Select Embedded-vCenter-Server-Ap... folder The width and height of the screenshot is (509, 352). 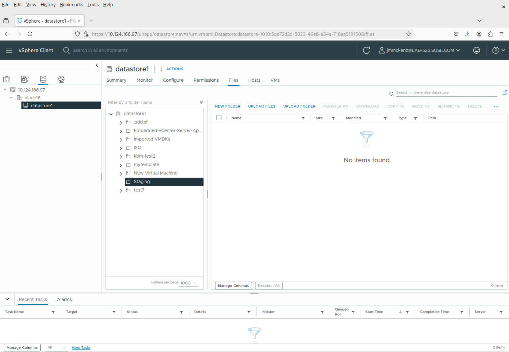point(167,131)
